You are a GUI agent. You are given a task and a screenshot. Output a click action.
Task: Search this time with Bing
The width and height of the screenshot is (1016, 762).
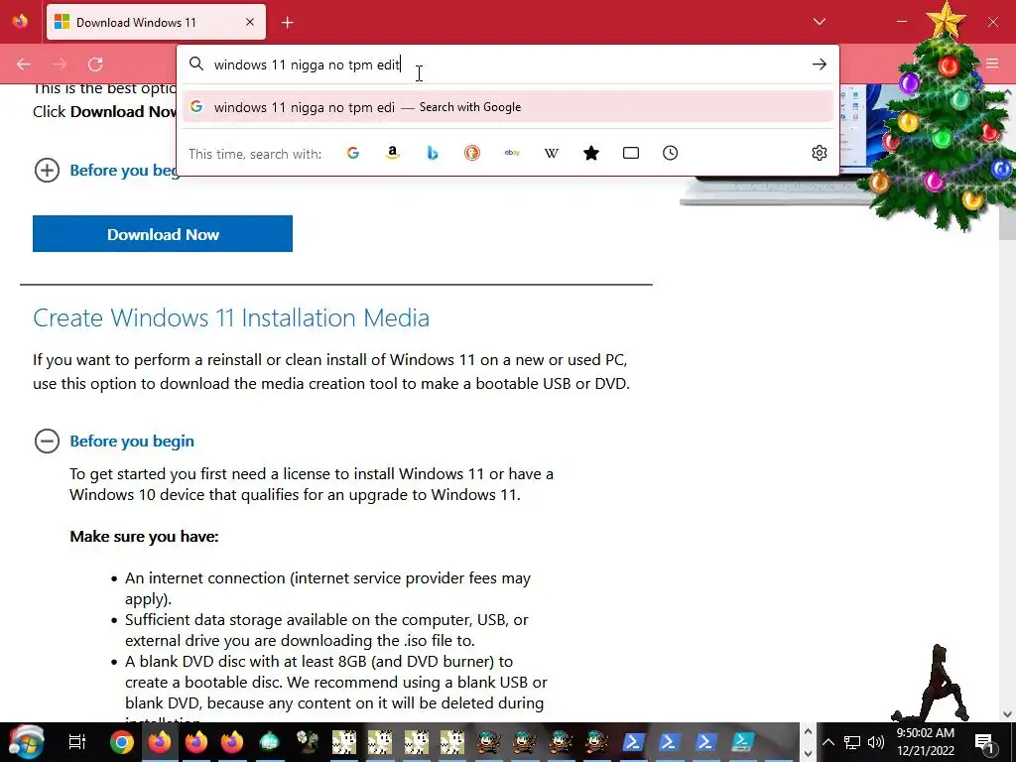(x=433, y=153)
